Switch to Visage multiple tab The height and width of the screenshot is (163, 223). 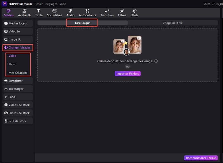click(172, 23)
